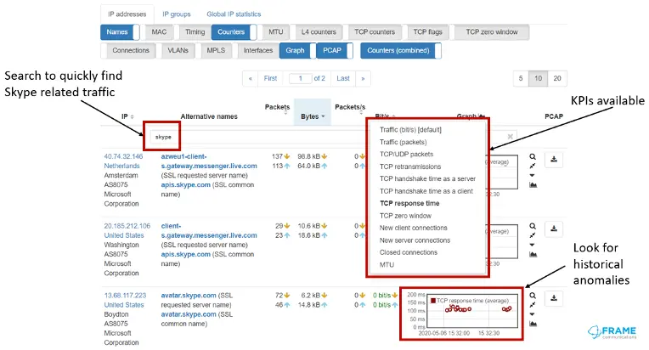649x350 pixels.
Task: Select the IP addresses tab
Action: coord(127,14)
